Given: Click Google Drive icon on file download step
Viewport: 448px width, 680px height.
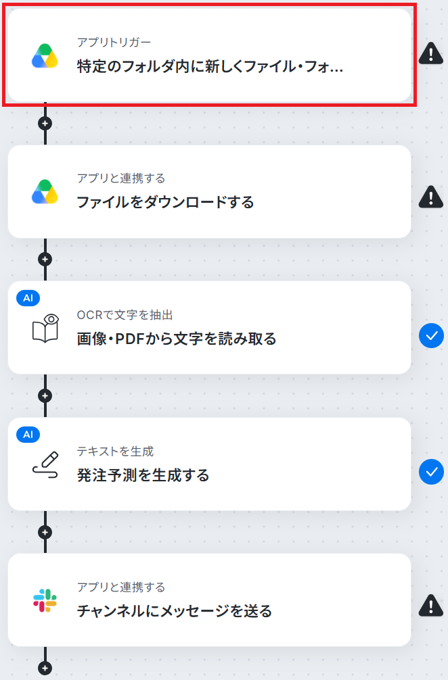Looking at the screenshot, I should [x=45, y=192].
